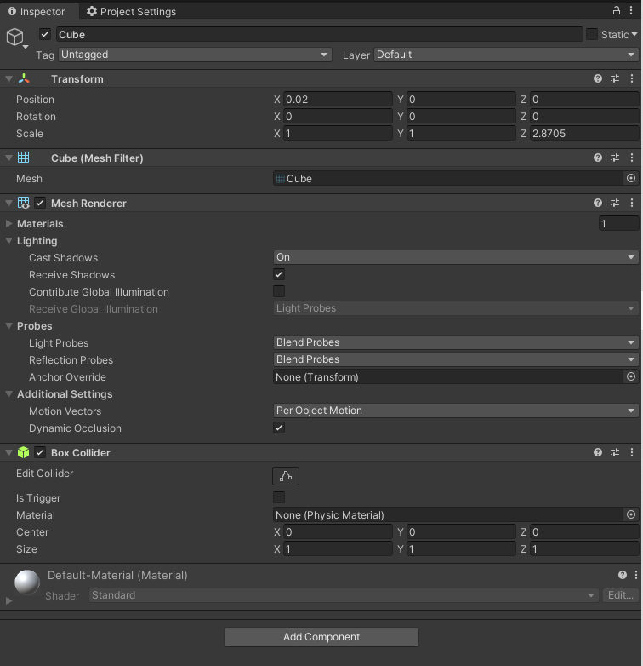This screenshot has height=666, width=643.
Task: Expand the Materials foldout
Action: tap(9, 223)
